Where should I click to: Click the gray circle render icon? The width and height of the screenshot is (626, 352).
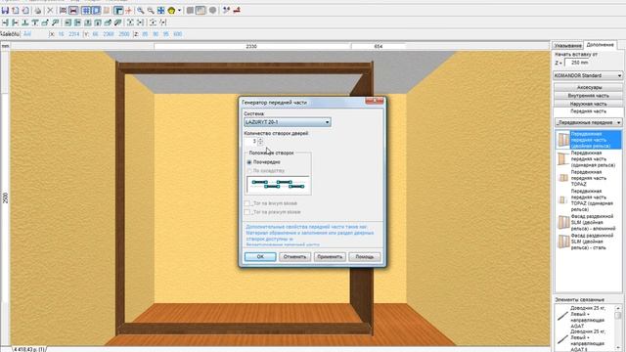click(213, 11)
